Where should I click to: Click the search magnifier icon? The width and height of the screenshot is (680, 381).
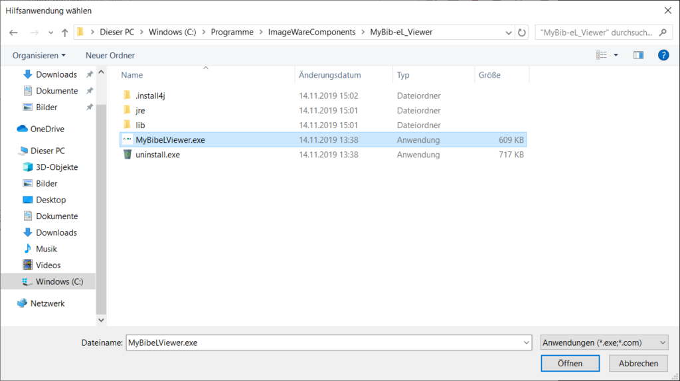pyautogui.click(x=663, y=33)
